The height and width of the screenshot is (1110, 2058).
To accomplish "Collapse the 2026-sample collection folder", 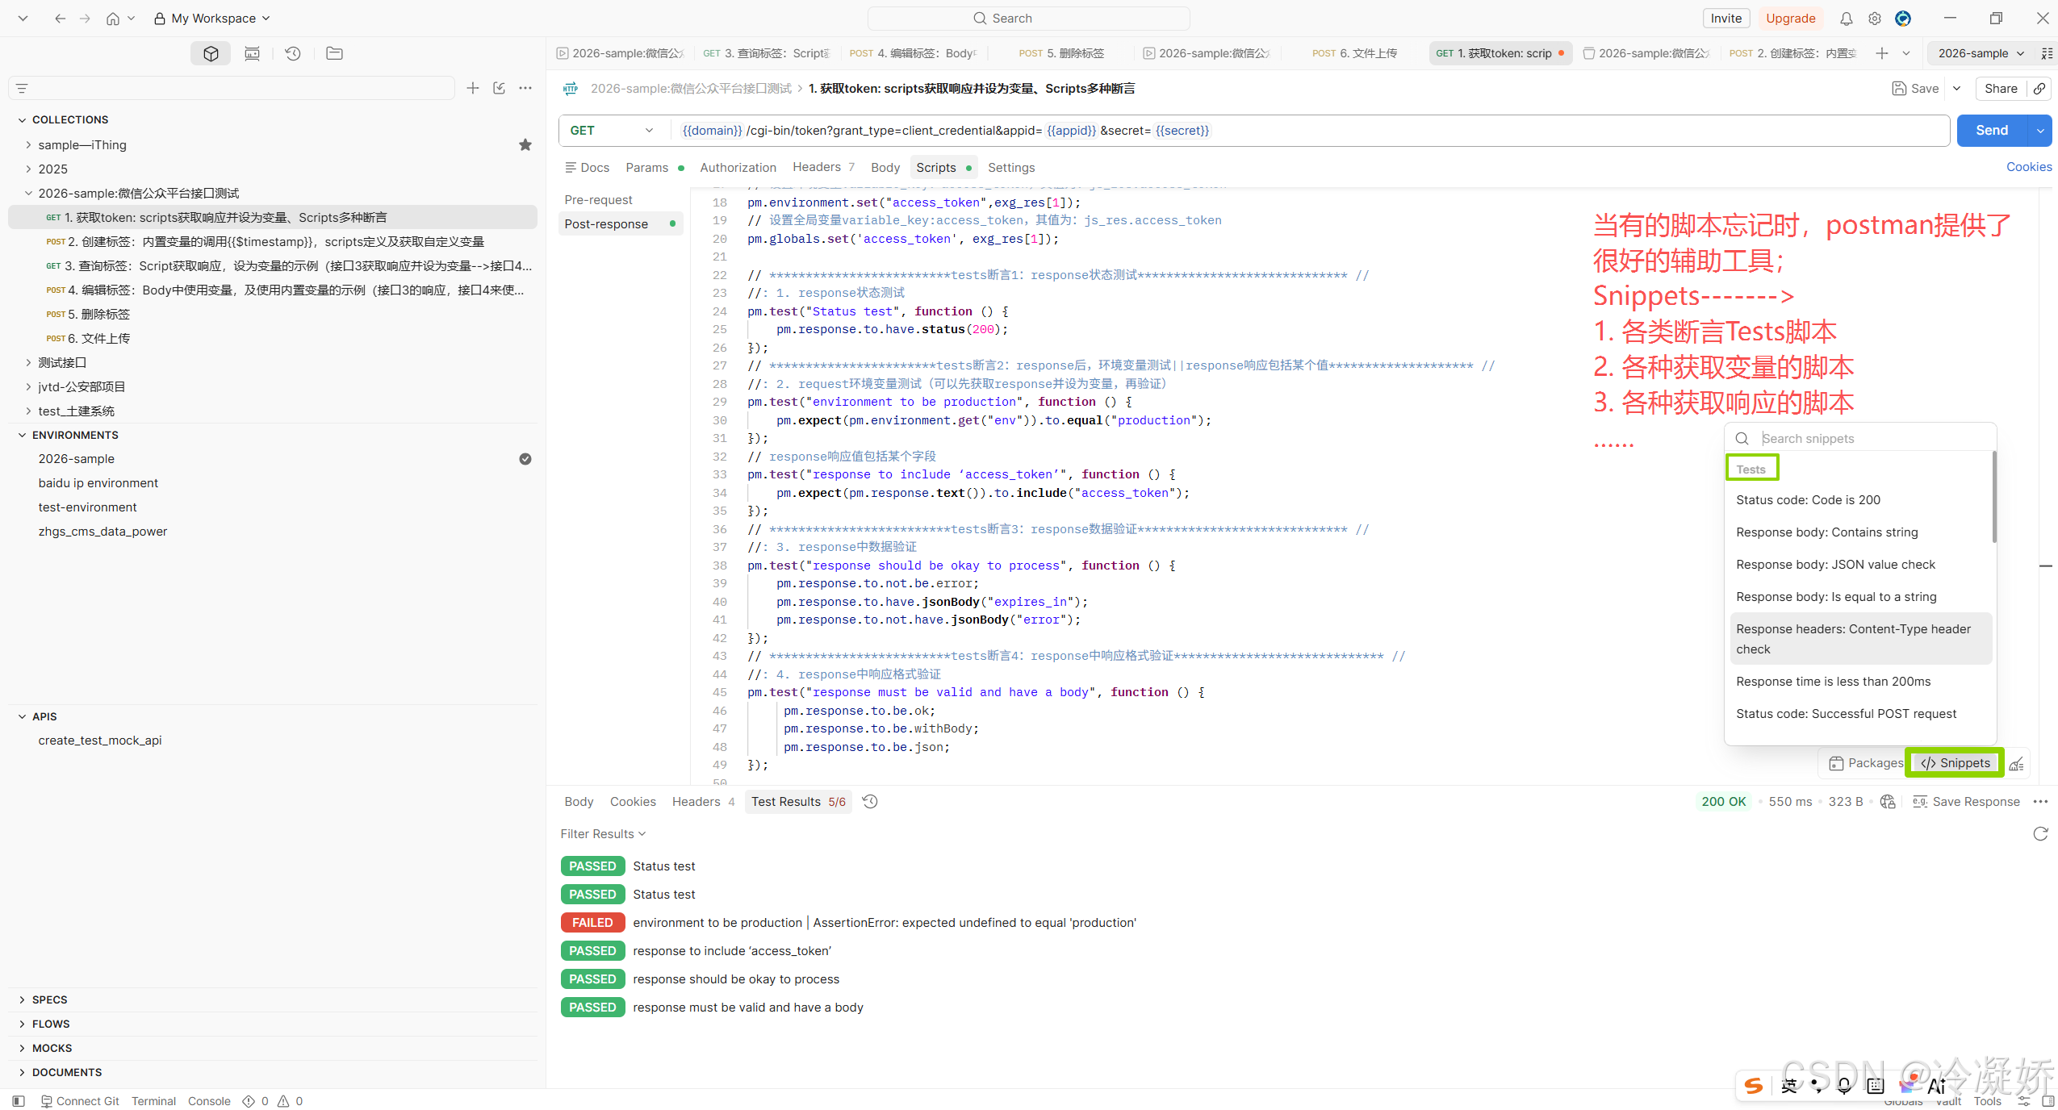I will point(28,194).
